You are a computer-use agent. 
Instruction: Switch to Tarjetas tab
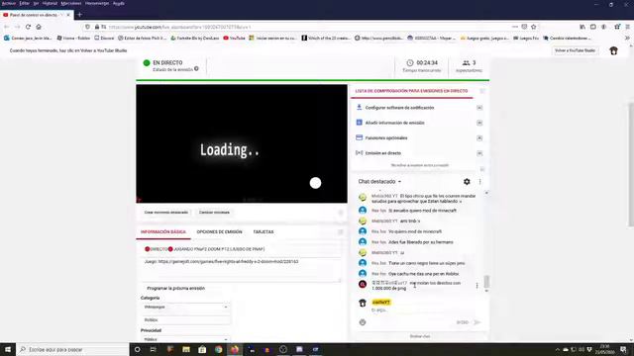pyautogui.click(x=264, y=232)
